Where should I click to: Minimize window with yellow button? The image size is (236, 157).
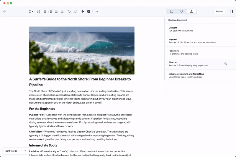click(8, 3)
